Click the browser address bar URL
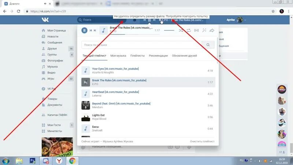The height and width of the screenshot is (165, 293). tap(48, 11)
